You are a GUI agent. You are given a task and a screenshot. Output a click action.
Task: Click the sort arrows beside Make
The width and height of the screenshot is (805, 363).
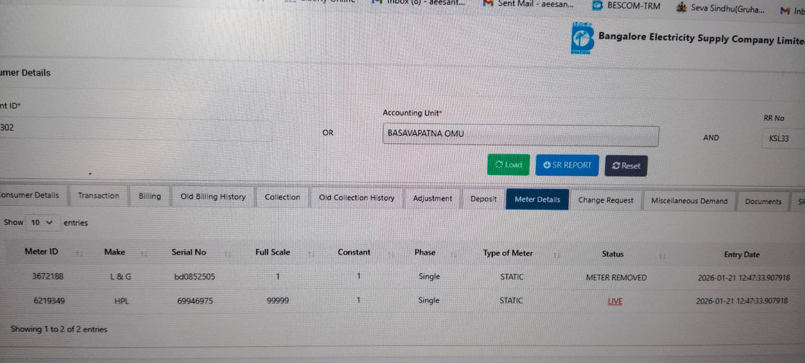pyautogui.click(x=144, y=254)
